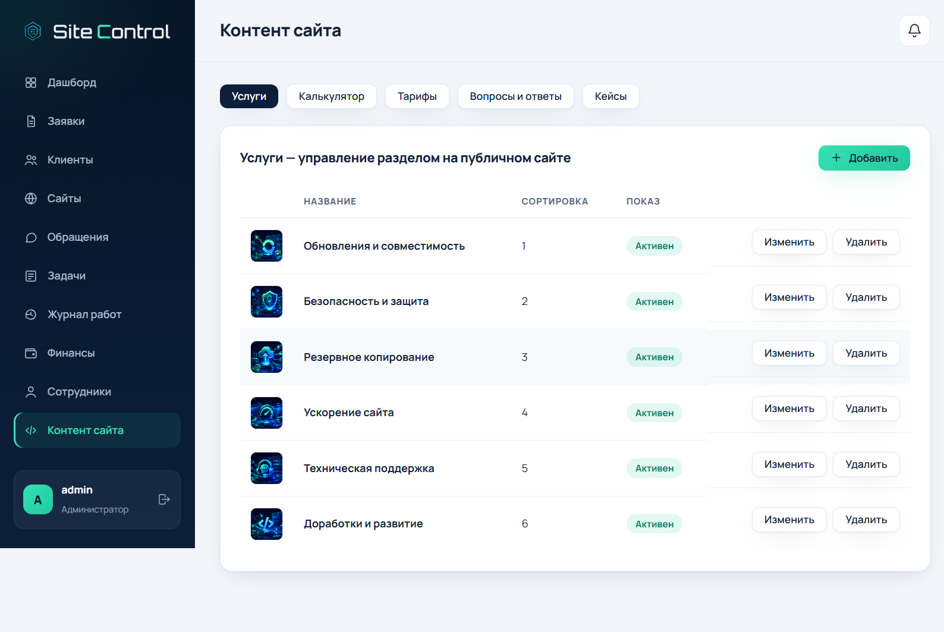Switch to the Услуги tab
Image resolution: width=944 pixels, height=632 pixels.
tap(249, 96)
